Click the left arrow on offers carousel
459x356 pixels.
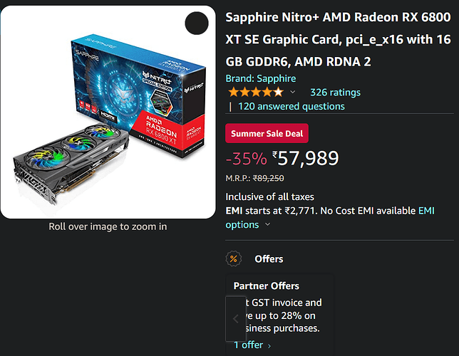(236, 318)
